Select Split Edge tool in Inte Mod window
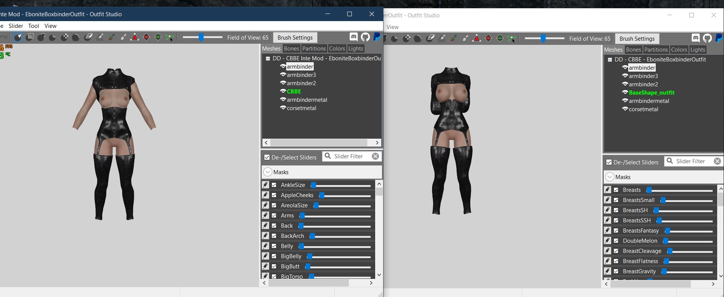This screenshot has height=297, width=724. pyautogui.click(x=158, y=37)
